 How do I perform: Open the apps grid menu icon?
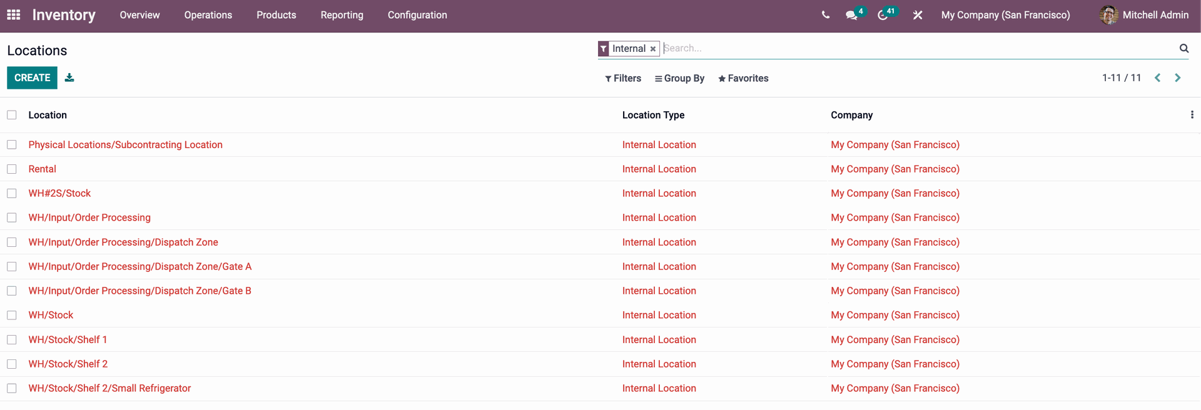pyautogui.click(x=14, y=14)
